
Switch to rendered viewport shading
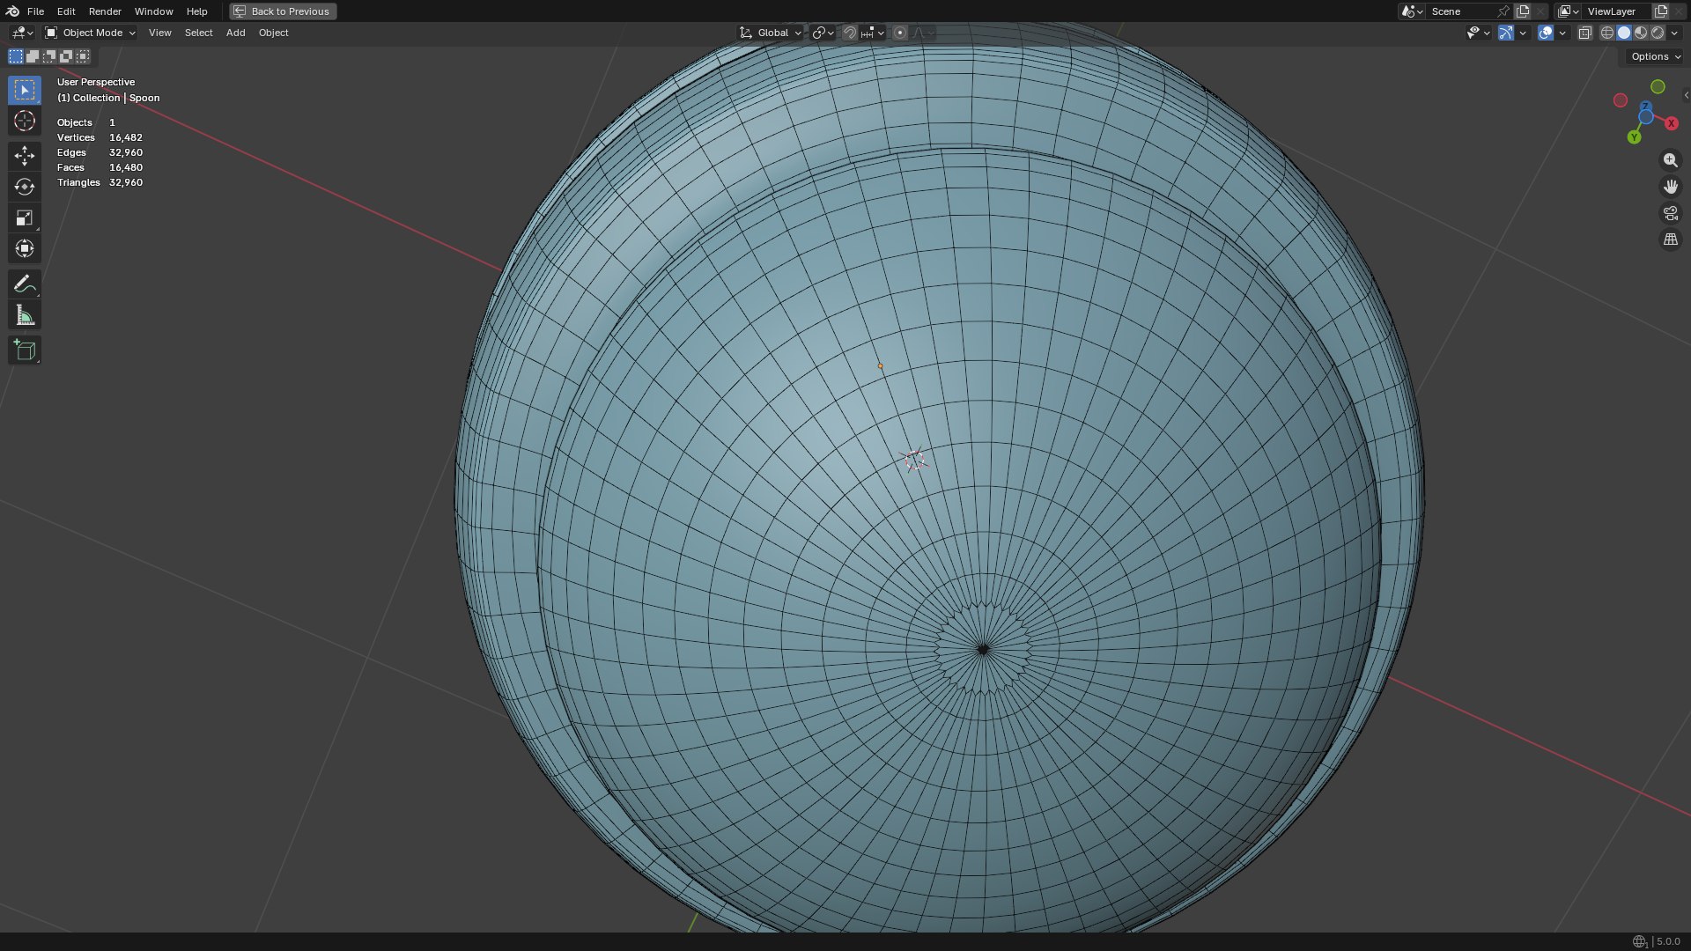pos(1658,33)
